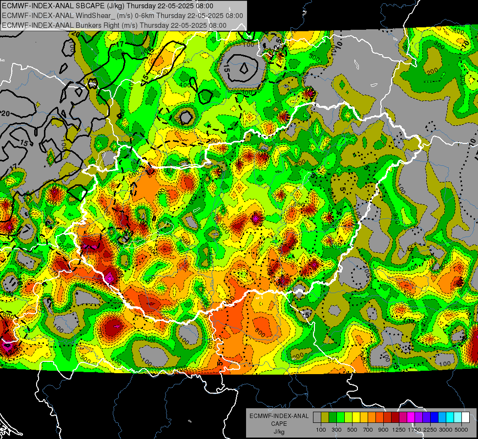Select the pure yellow legend swatch

tap(356, 418)
